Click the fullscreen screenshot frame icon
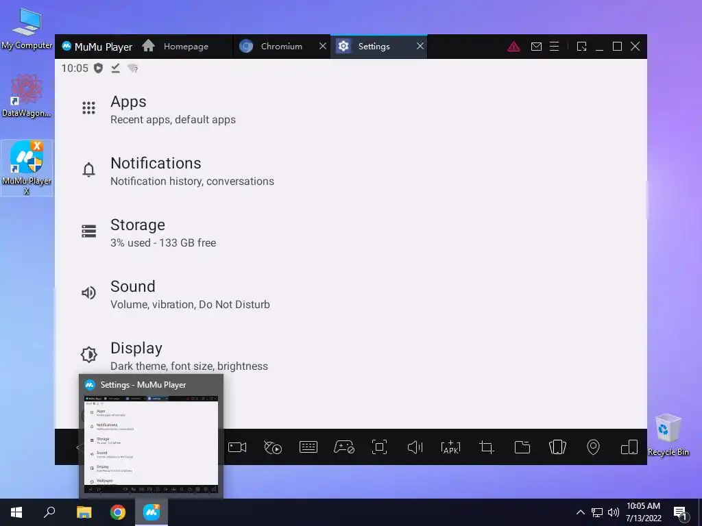This screenshot has width=702, height=526. (x=379, y=447)
